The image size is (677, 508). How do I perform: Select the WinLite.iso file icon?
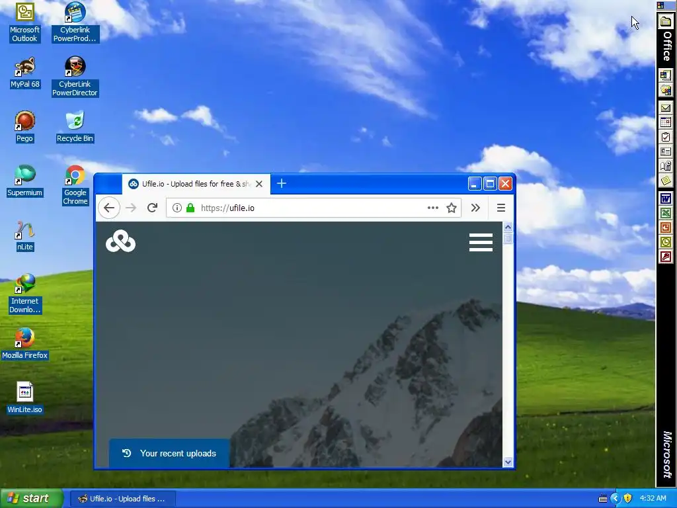[x=24, y=398]
